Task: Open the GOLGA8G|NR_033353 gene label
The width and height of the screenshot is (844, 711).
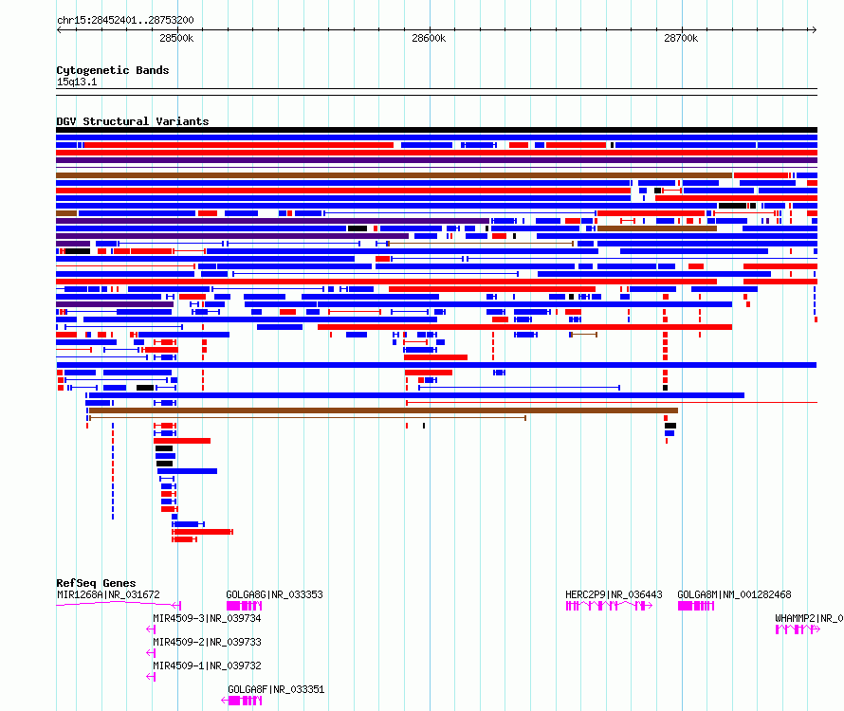Action: pyautogui.click(x=274, y=594)
